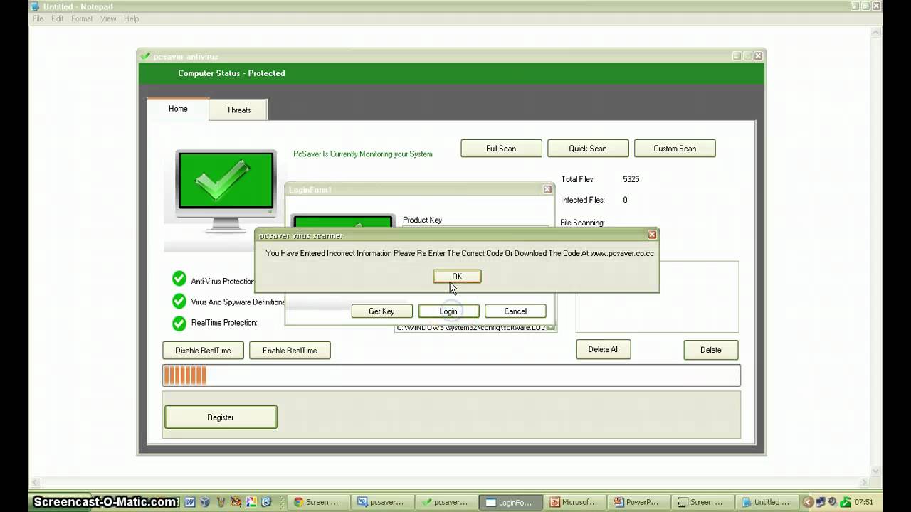Click the RealTime Protection green check icon
Image resolution: width=911 pixels, height=512 pixels.
click(x=179, y=323)
